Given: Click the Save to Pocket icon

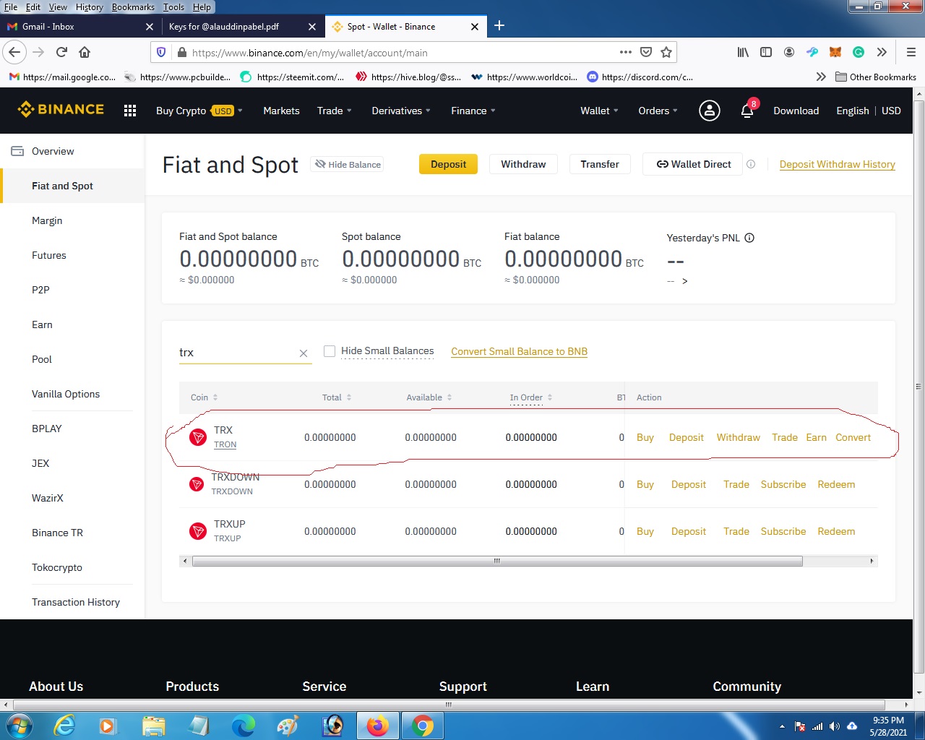Looking at the screenshot, I should 646,52.
